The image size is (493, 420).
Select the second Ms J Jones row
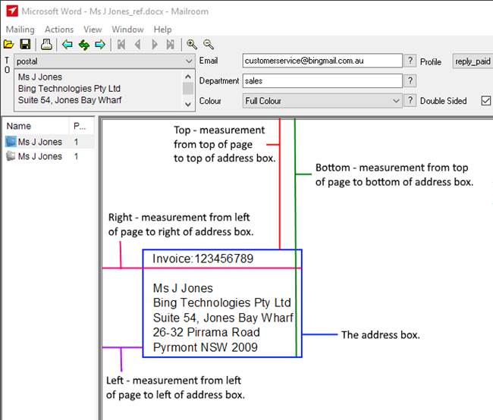tap(49, 156)
